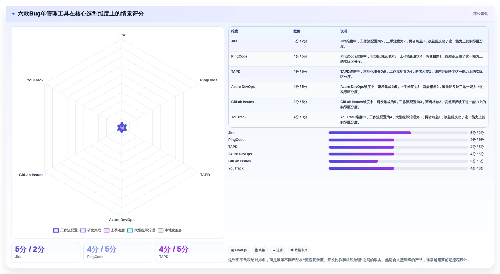Toggle the 本地化服务 legend series

pyautogui.click(x=170, y=230)
